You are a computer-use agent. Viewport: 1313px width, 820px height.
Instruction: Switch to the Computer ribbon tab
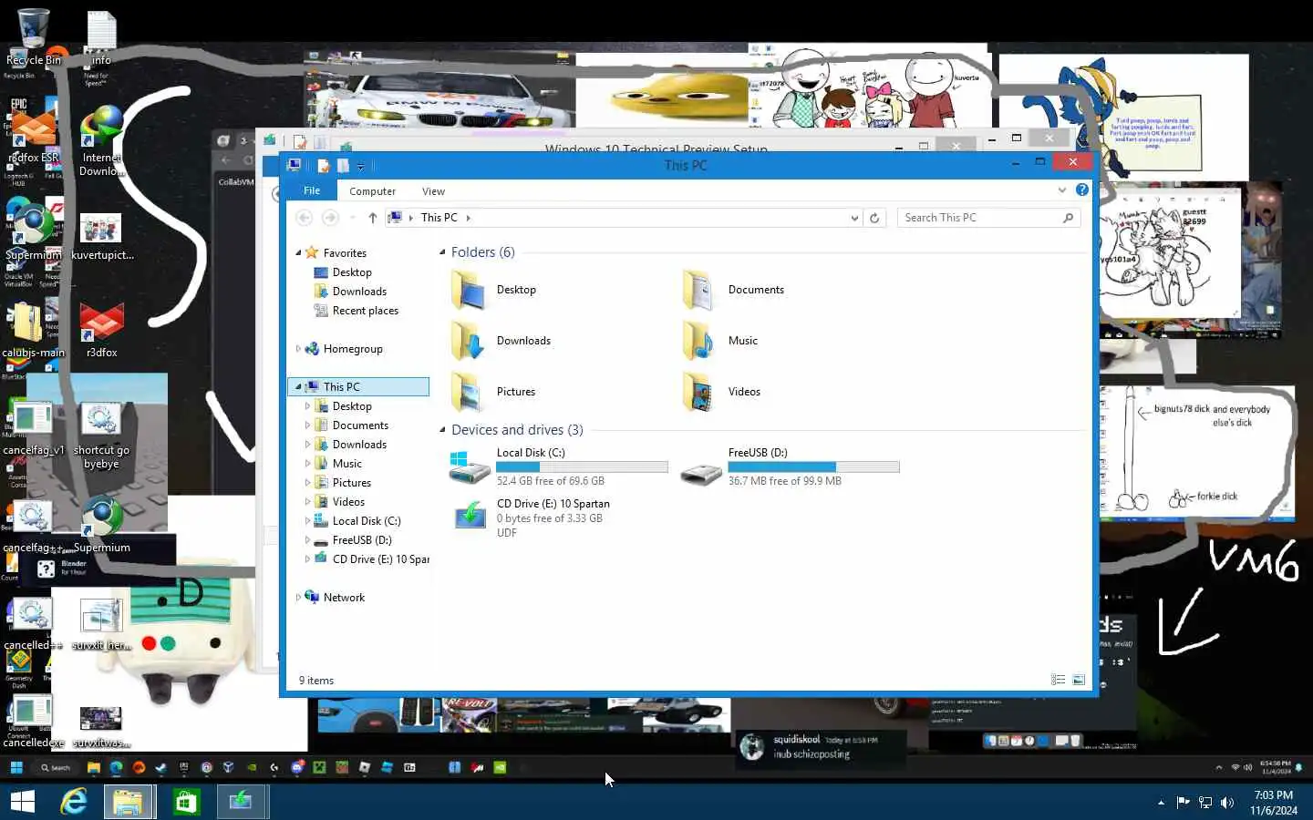(372, 191)
